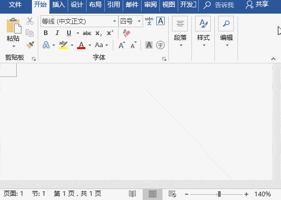Click the zoom out minus button

187,194
